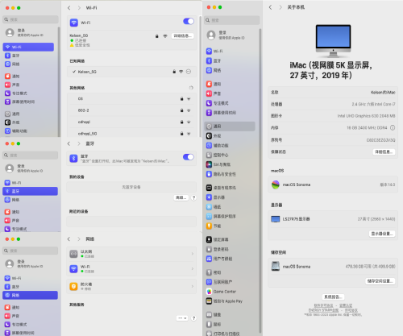
Task: Click the help button in 网络 window
Action: coord(193,318)
